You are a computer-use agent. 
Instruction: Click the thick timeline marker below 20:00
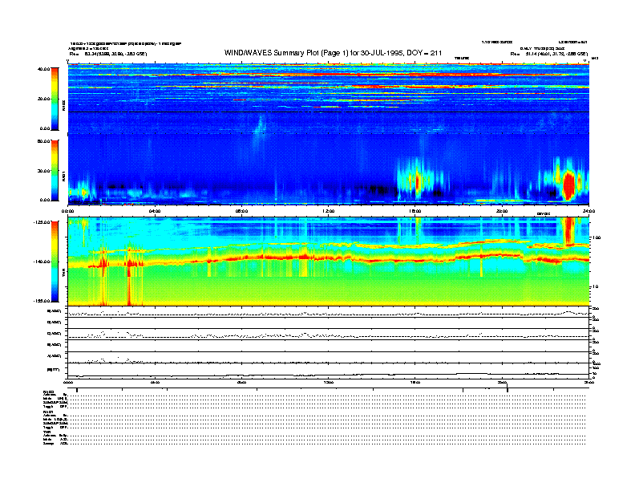coord(507,388)
